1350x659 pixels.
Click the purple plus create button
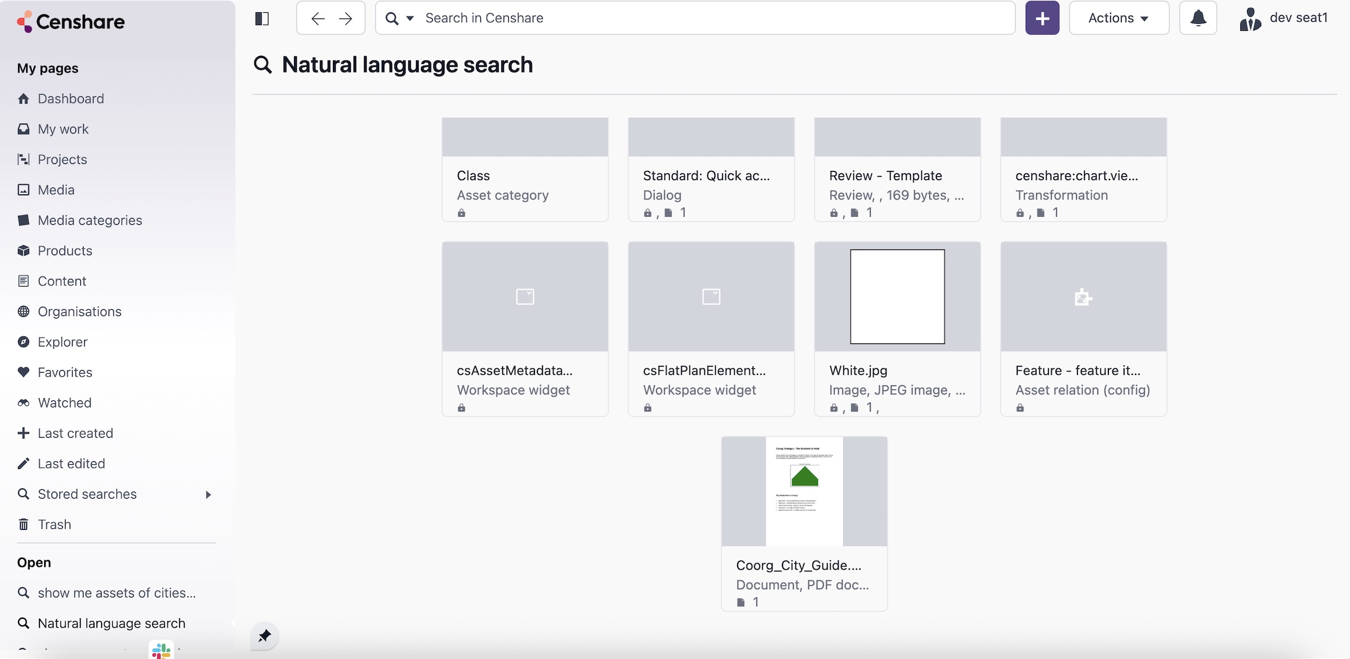coord(1042,18)
